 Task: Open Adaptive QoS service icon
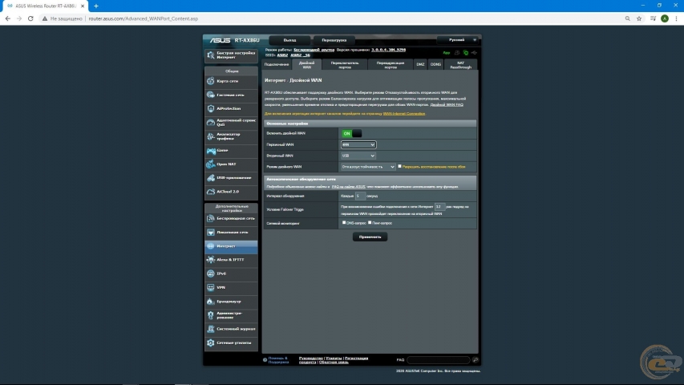(211, 122)
